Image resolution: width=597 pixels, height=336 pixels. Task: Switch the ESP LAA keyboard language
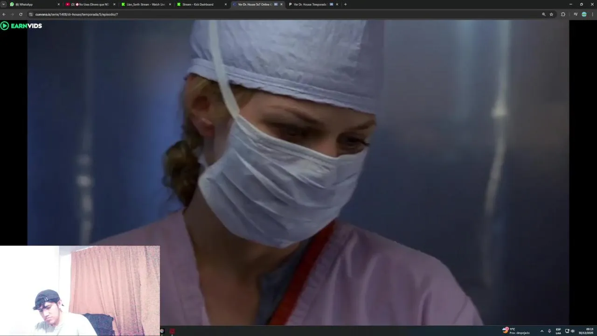click(558, 331)
